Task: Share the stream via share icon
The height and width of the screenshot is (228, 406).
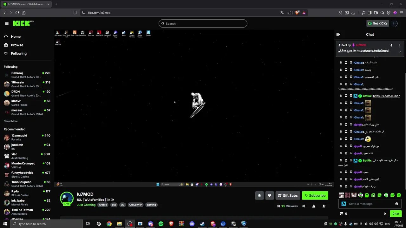Action: coord(304,206)
